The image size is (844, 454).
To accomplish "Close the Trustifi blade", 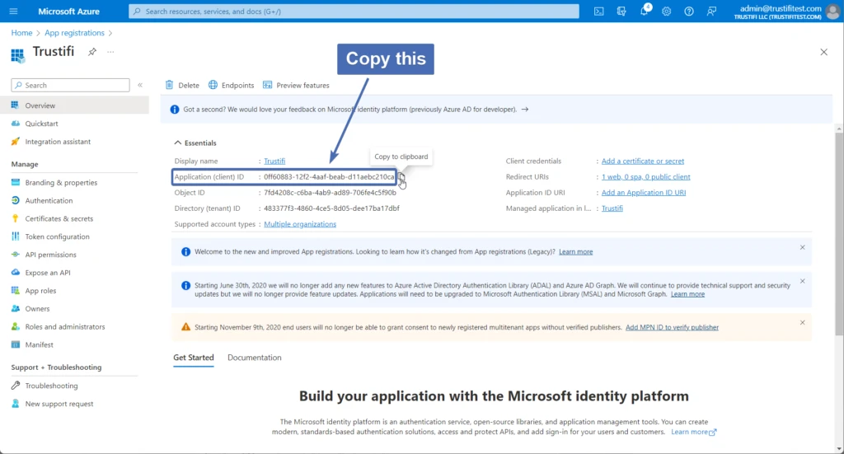I will click(x=823, y=52).
